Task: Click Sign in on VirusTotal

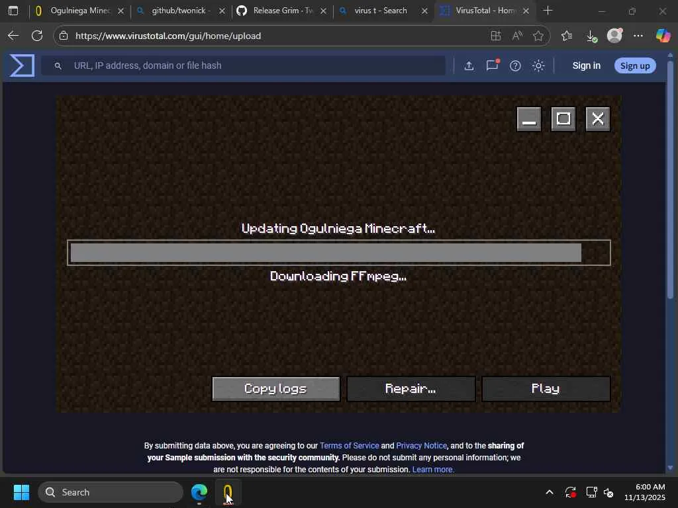Action: point(587,65)
